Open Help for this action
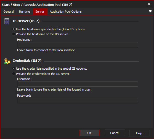 click(139, 133)
